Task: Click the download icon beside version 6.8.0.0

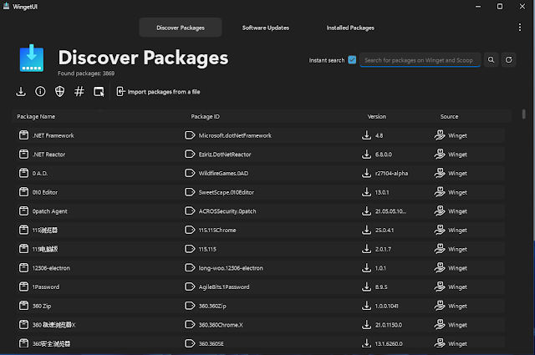Action: pos(366,155)
